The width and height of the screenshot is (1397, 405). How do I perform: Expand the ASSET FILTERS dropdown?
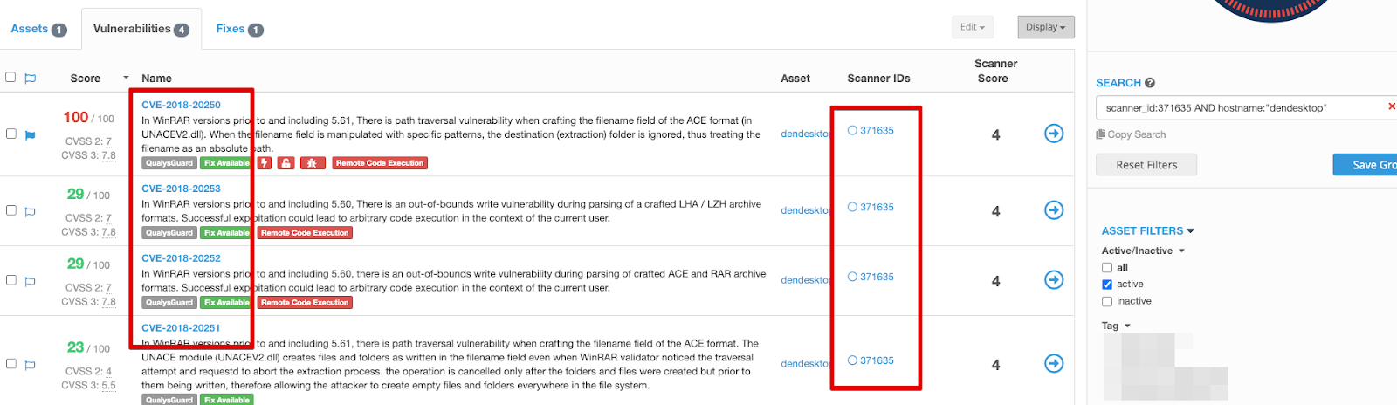pyautogui.click(x=1147, y=230)
